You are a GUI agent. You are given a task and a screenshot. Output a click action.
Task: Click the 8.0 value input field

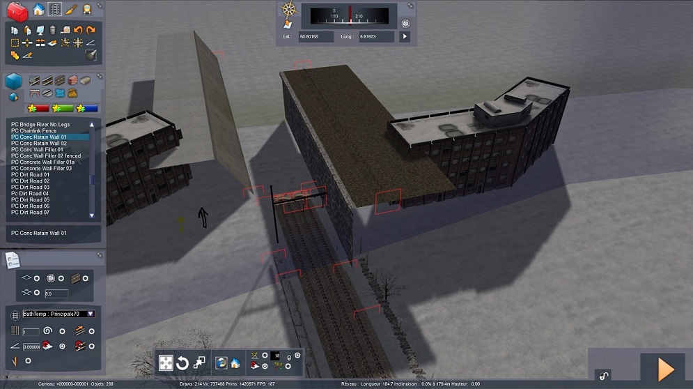(x=56, y=293)
